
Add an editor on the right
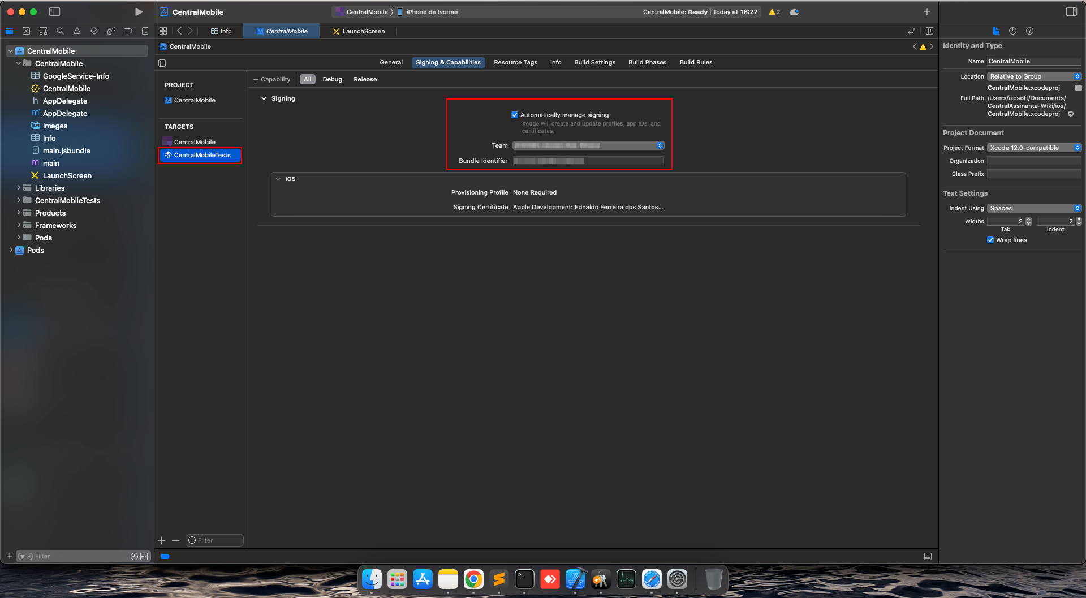click(x=929, y=31)
